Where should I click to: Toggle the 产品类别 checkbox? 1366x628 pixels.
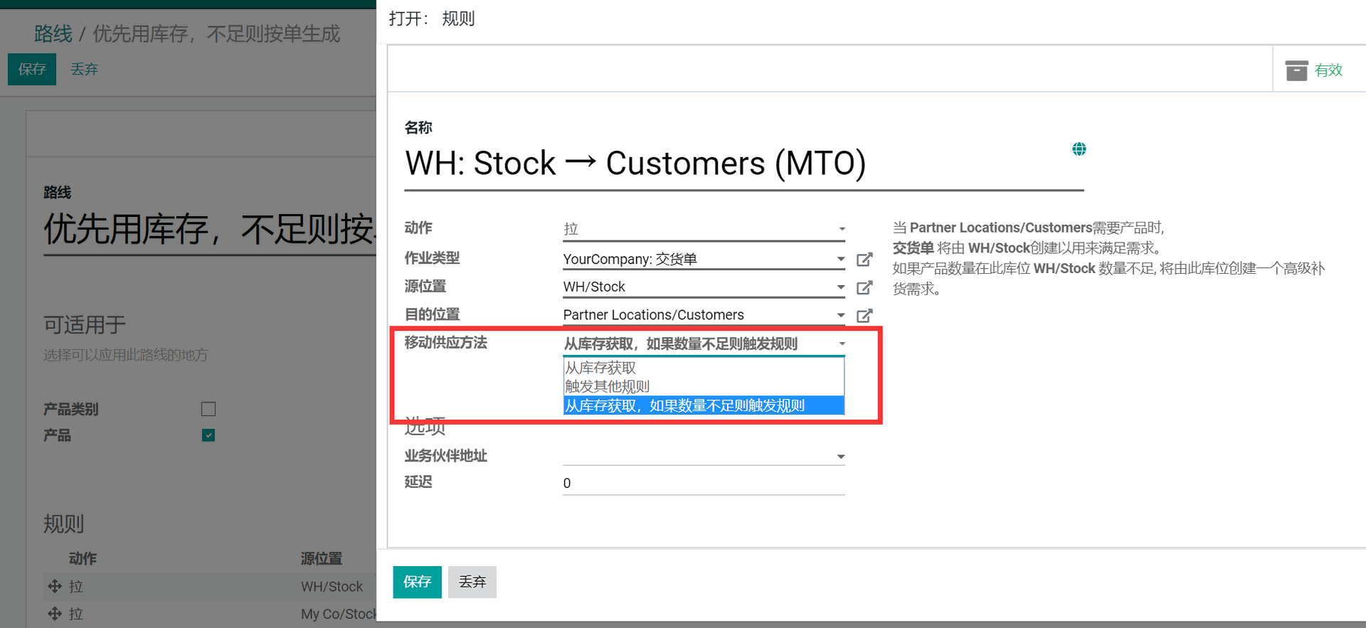[x=208, y=409]
